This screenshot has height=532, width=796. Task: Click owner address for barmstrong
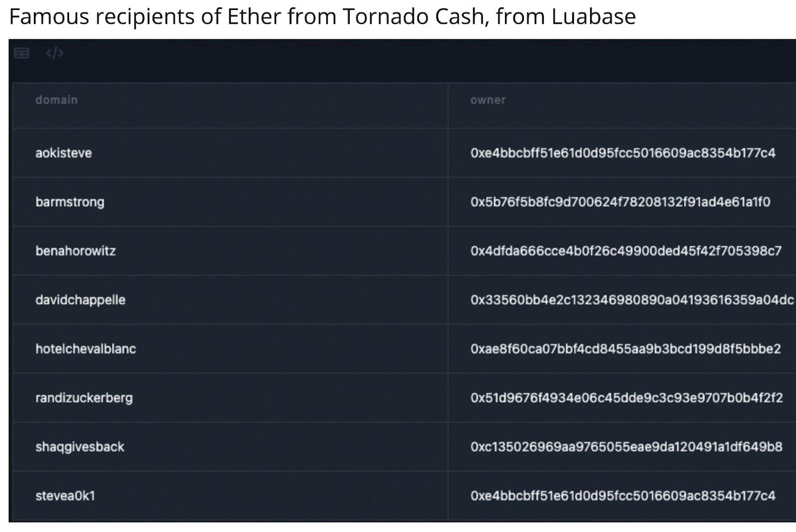tap(620, 202)
